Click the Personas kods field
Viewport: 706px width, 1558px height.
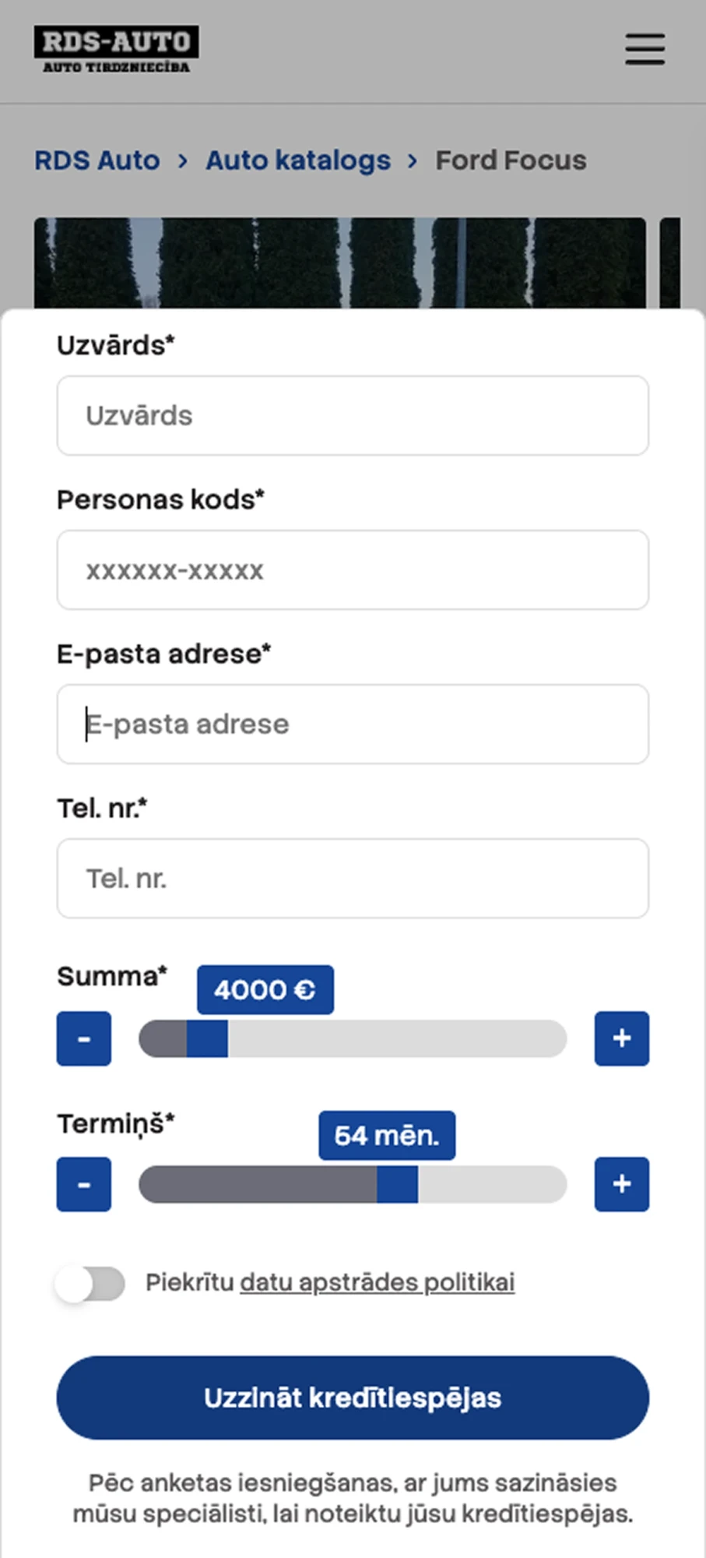[353, 570]
